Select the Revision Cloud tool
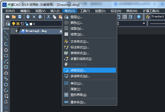 (6, 73)
